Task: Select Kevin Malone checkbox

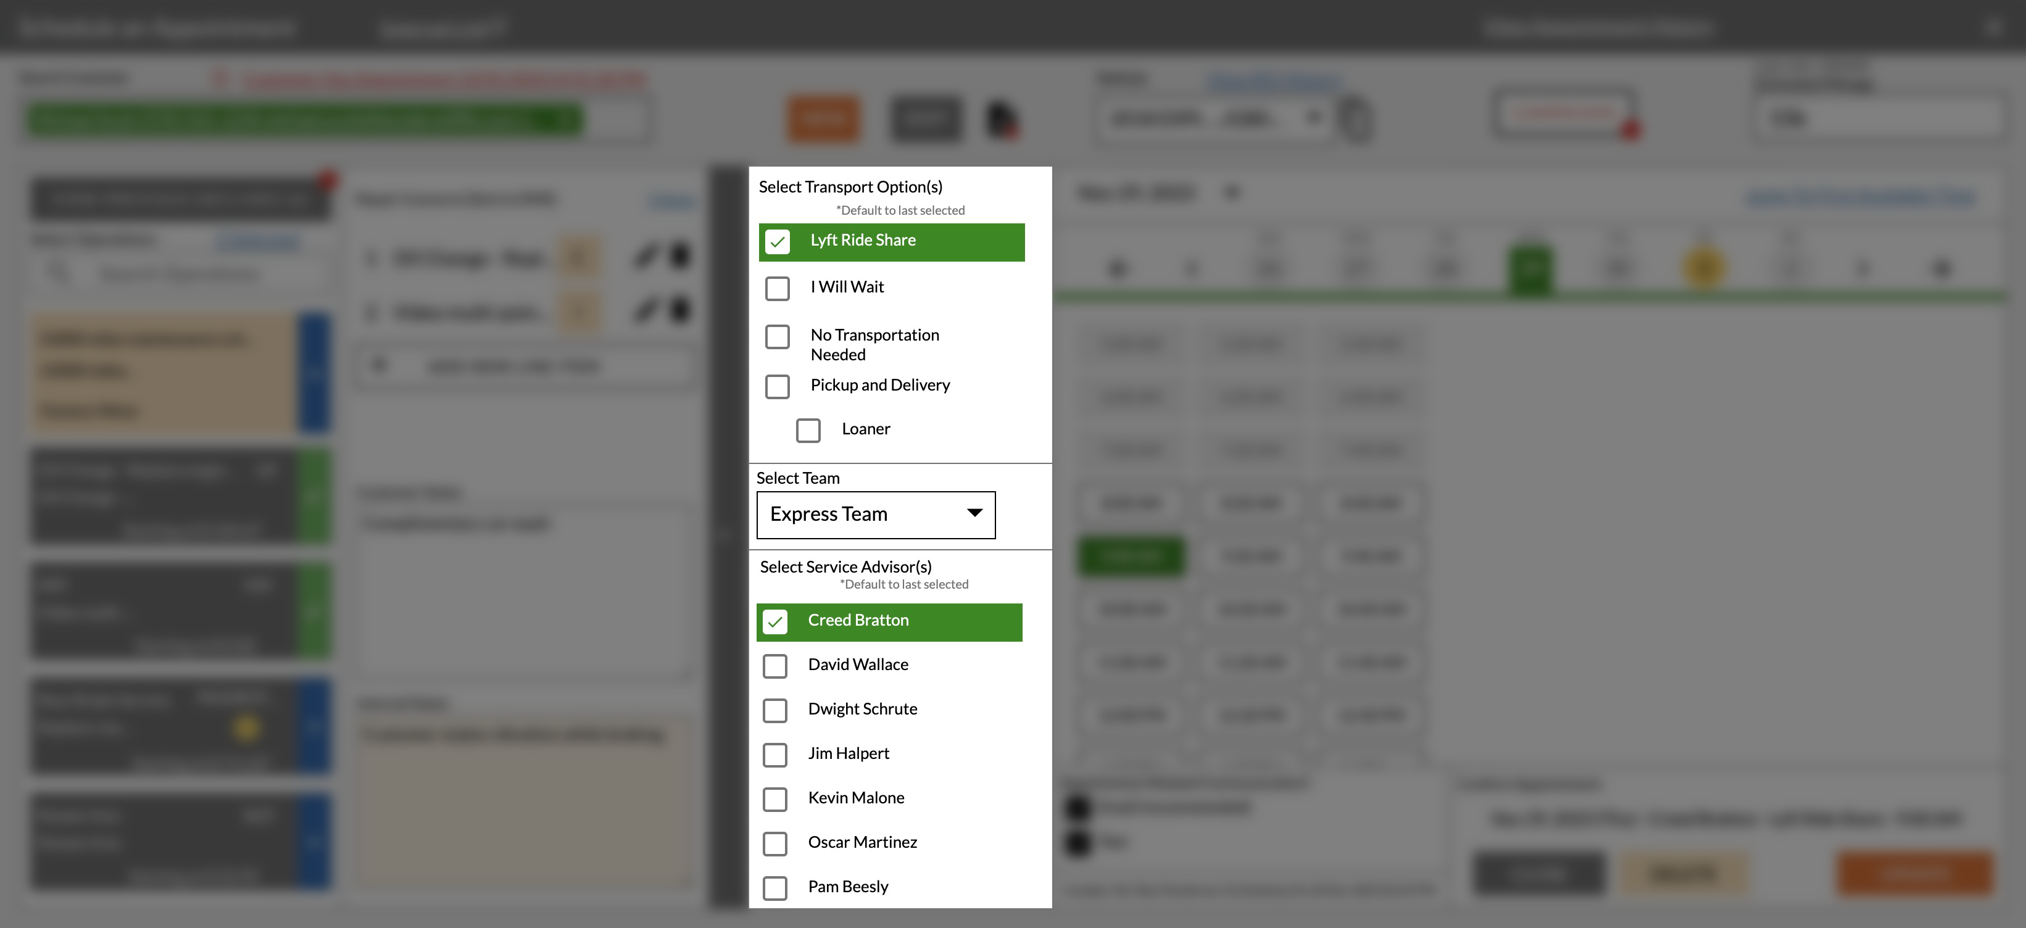Action: [x=774, y=799]
